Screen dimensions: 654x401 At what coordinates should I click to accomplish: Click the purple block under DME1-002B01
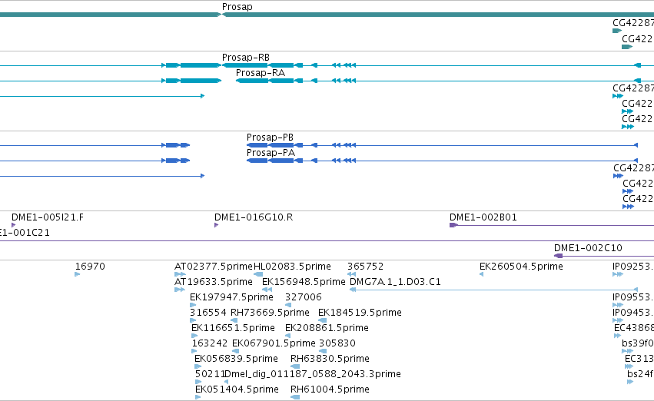point(453,225)
